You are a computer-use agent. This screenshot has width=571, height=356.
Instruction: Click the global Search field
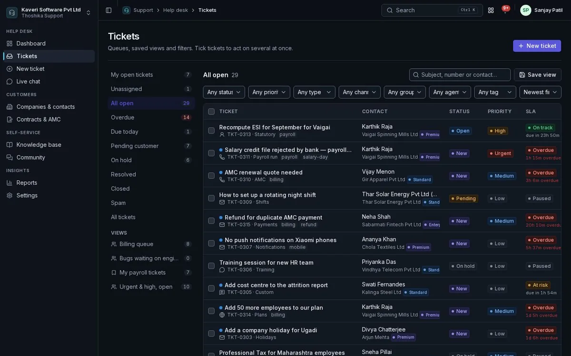[432, 10]
